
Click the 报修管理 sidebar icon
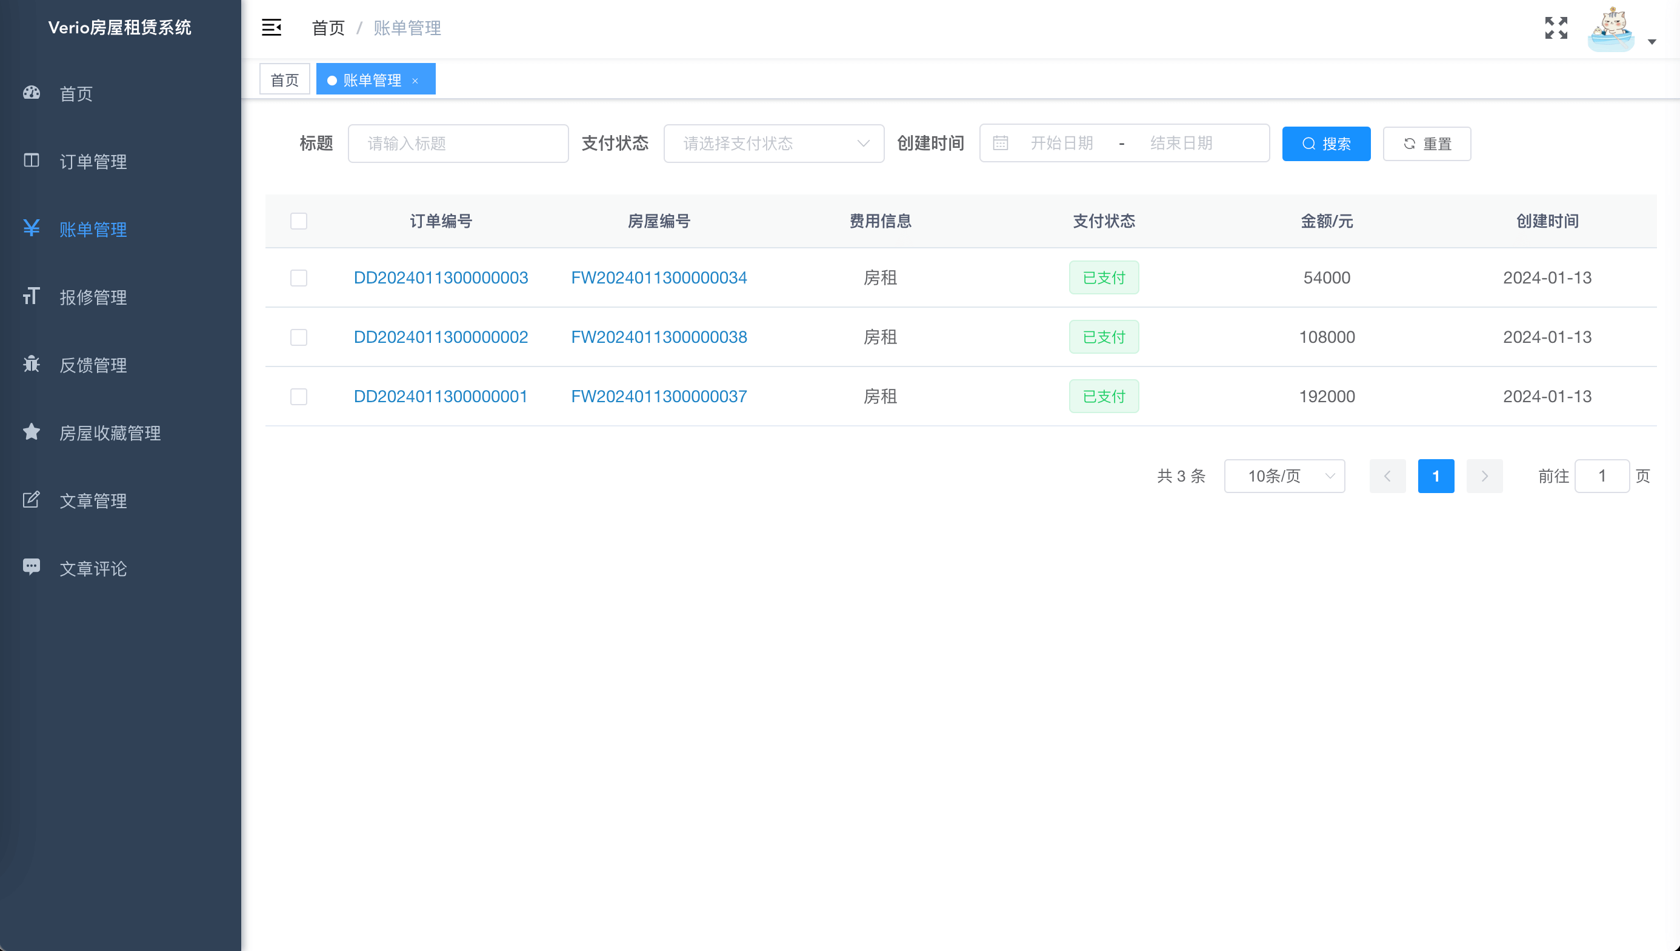32,297
